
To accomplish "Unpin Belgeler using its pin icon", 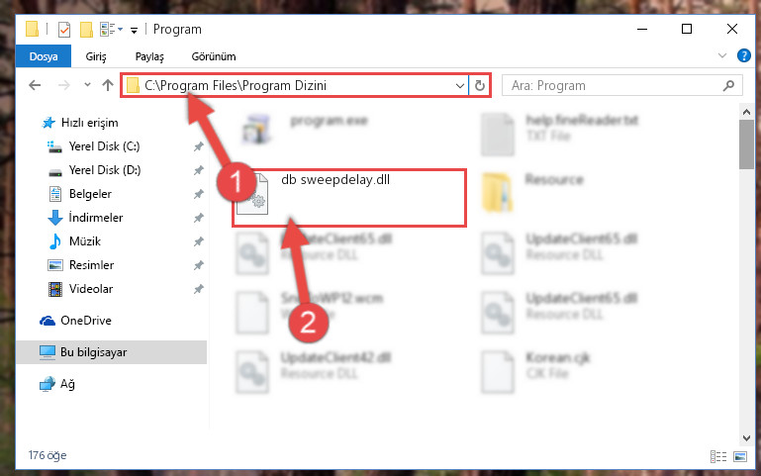I will tap(198, 194).
